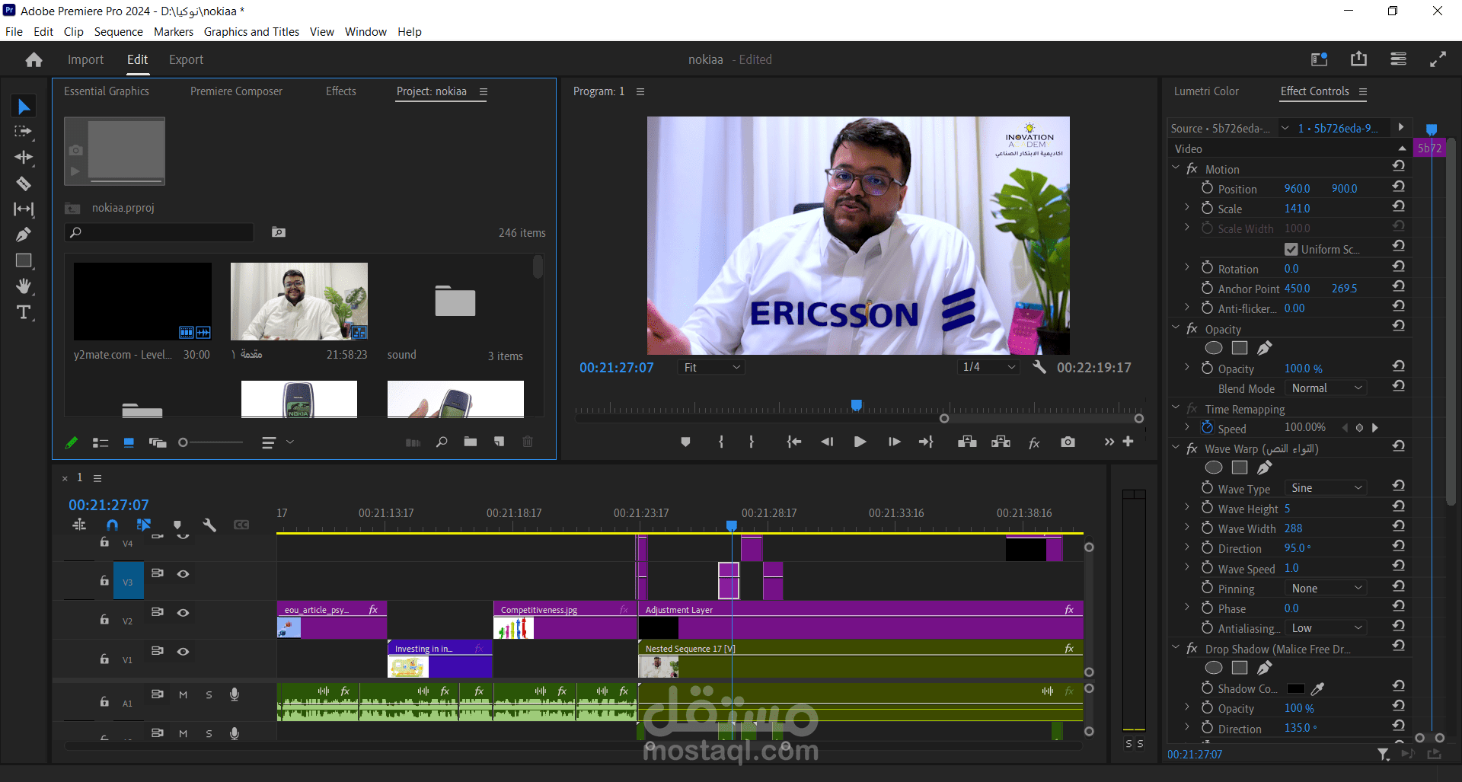Click the Adjustment Layer clip

point(860,620)
